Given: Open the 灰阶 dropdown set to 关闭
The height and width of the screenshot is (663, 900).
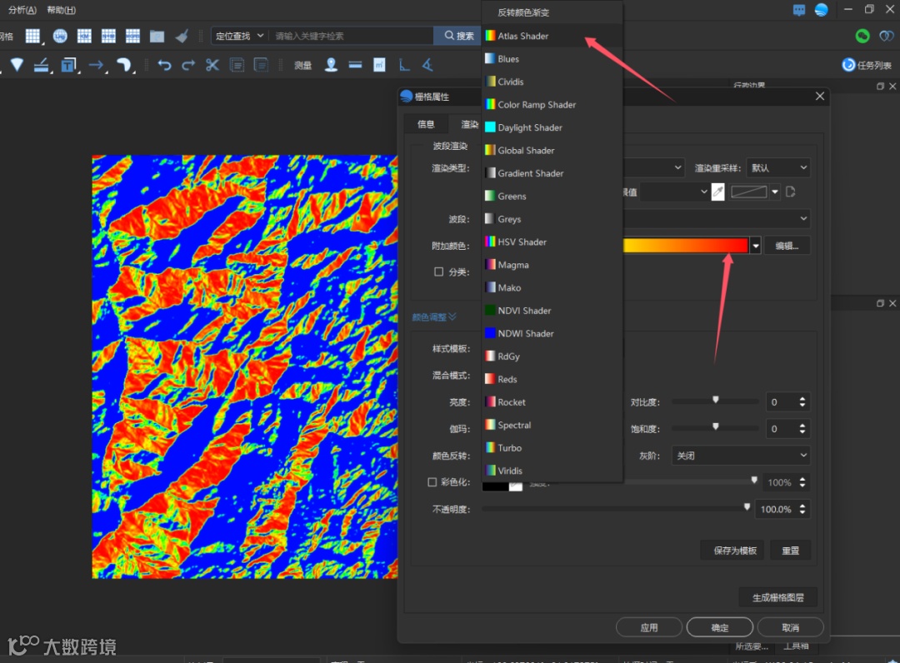Looking at the screenshot, I should [740, 456].
